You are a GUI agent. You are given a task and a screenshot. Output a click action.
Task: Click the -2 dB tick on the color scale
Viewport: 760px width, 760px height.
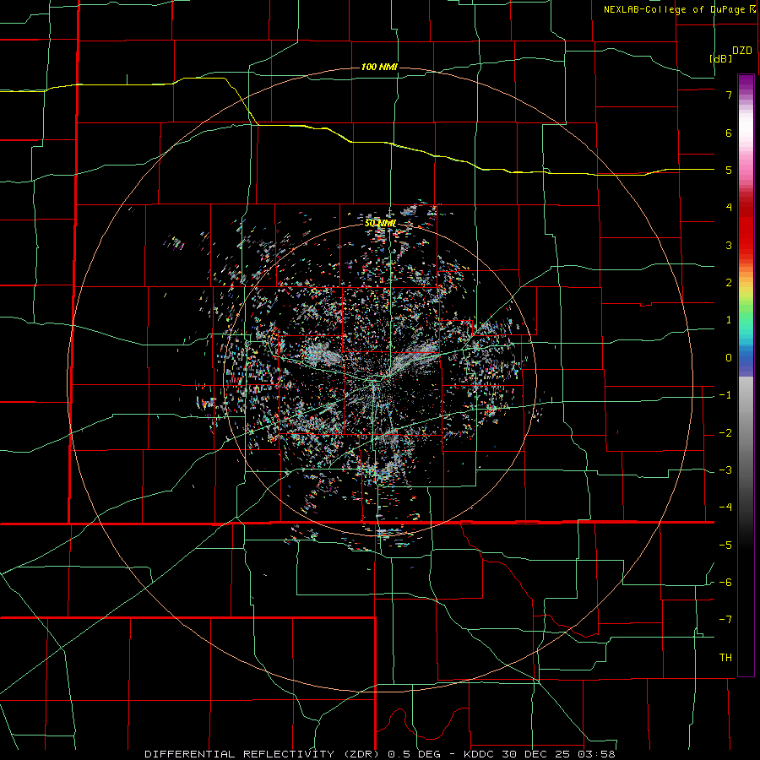click(x=725, y=433)
